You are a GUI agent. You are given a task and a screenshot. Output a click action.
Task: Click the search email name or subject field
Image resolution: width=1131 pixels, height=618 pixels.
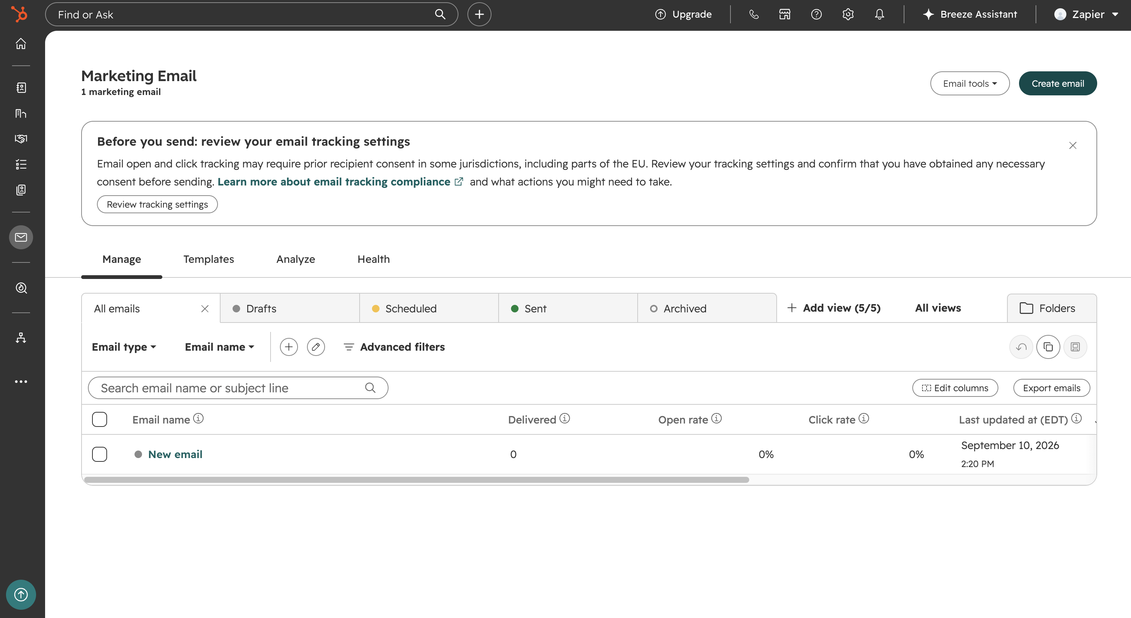[x=238, y=388]
